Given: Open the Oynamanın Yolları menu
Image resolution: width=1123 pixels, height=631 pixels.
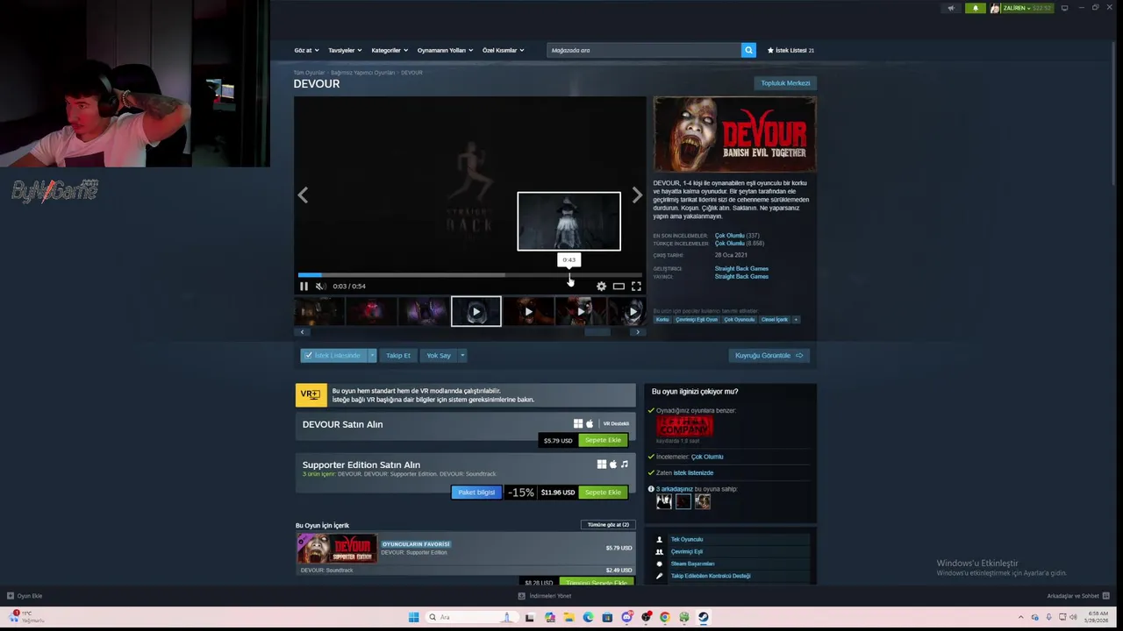Looking at the screenshot, I should click(445, 50).
